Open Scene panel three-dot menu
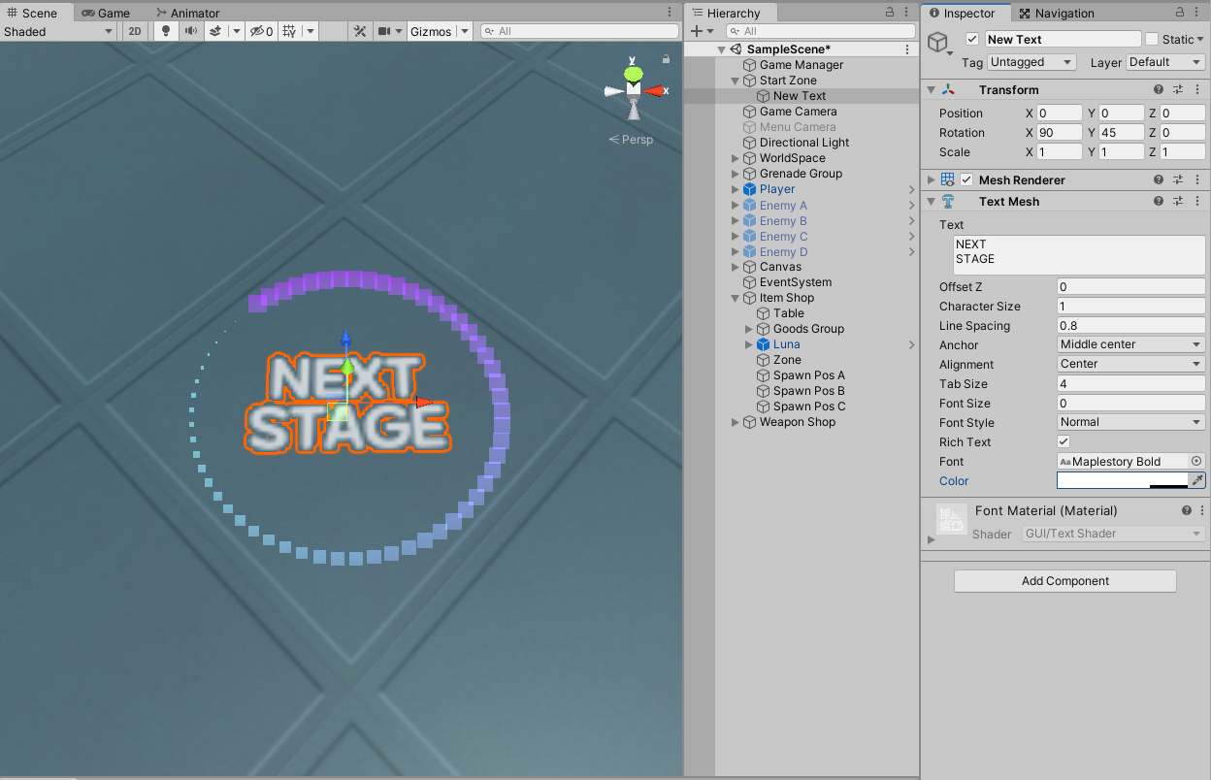The height and width of the screenshot is (780, 1211). (670, 13)
